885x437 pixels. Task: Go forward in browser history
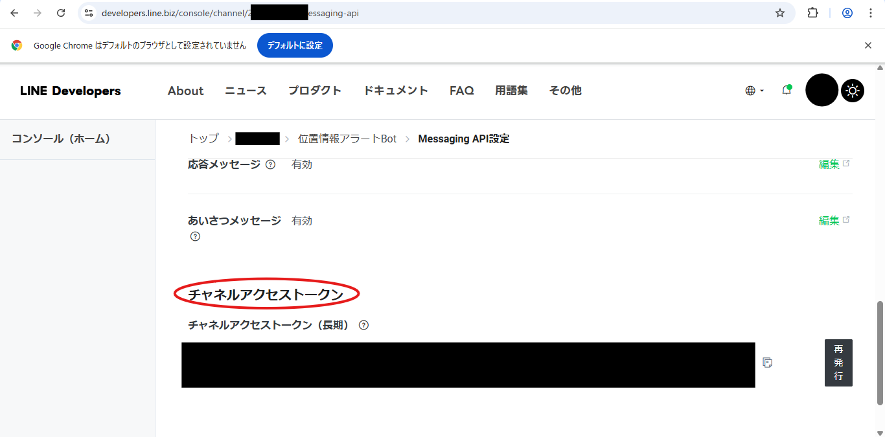click(x=38, y=13)
